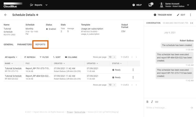Click the EDIT button

(181, 15)
